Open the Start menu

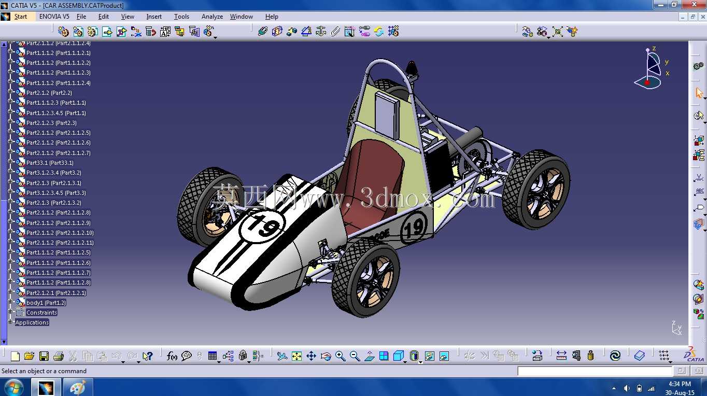coord(21,17)
